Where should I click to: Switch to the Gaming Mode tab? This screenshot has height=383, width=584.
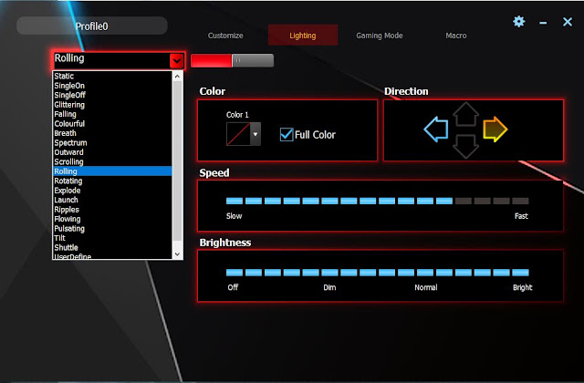pyautogui.click(x=380, y=36)
